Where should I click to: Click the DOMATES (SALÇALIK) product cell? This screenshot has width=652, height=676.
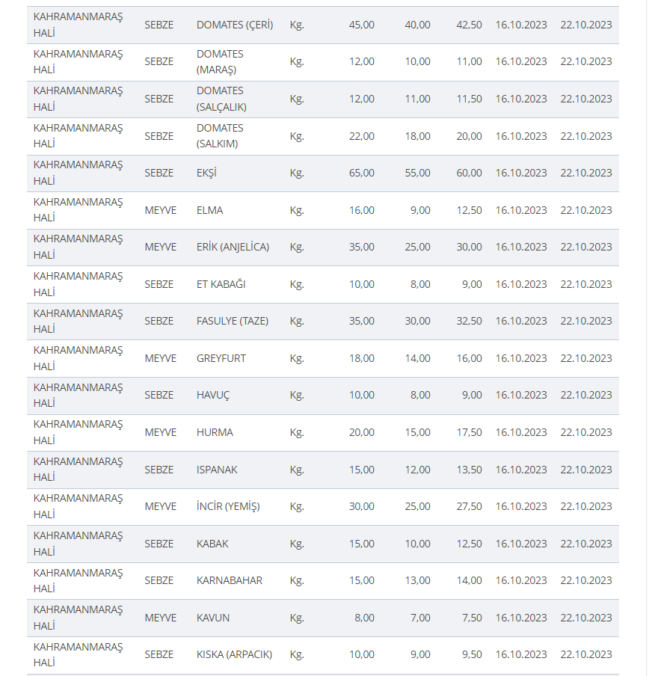click(221, 99)
